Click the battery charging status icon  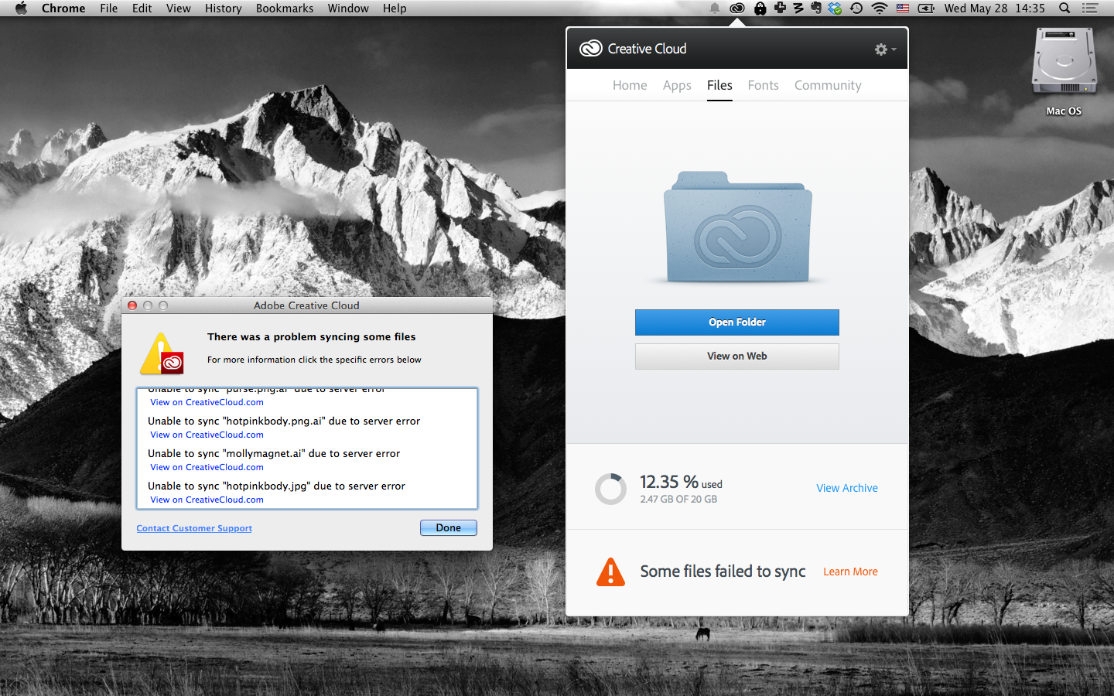[926, 9]
